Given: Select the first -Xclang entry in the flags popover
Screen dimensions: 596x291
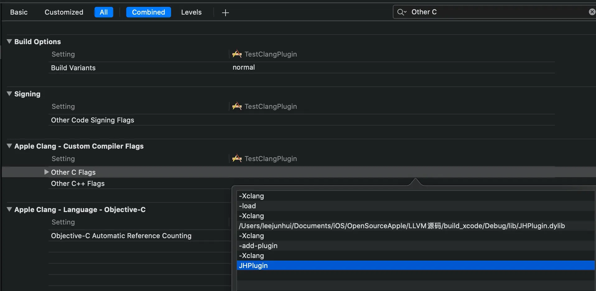Looking at the screenshot, I should click(416, 196).
